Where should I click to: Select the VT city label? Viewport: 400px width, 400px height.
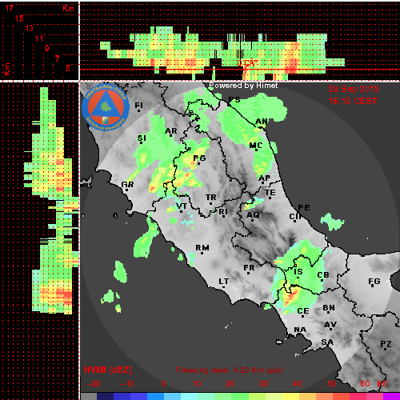182,206
